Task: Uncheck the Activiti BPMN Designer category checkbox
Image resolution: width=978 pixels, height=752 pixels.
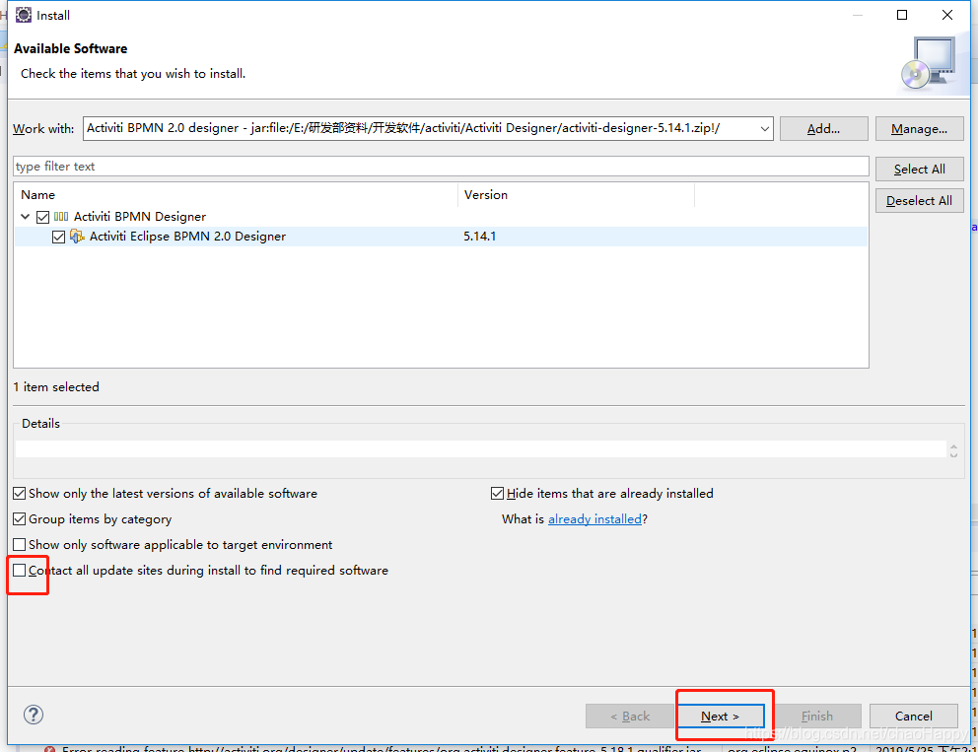Action: pyautogui.click(x=43, y=217)
